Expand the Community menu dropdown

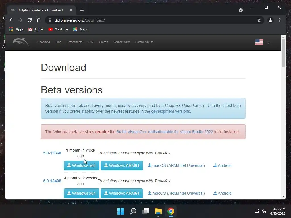[x=144, y=42]
